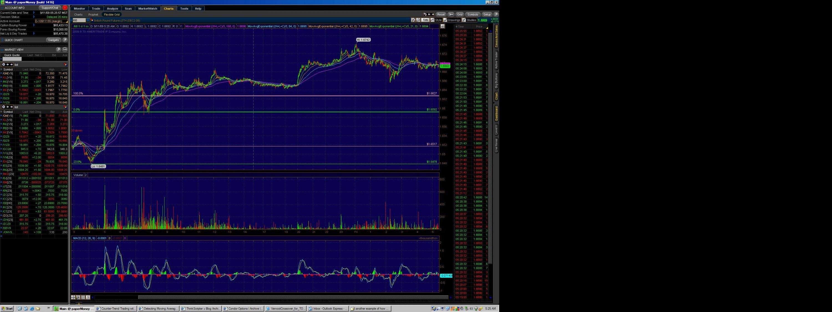Select the Flexible Grid sub-tab
Image resolution: width=832 pixels, height=312 pixels.
click(112, 14)
